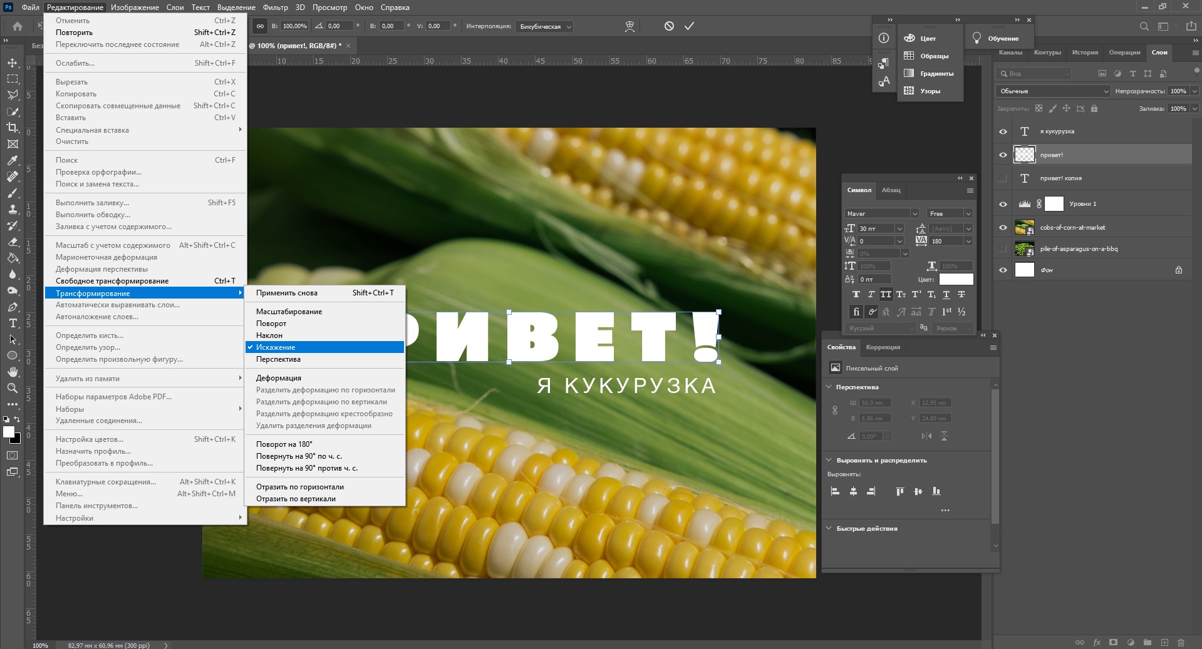Viewport: 1202px width, 649px height.
Task: Switch to warp mode in the options bar
Action: pos(629,26)
